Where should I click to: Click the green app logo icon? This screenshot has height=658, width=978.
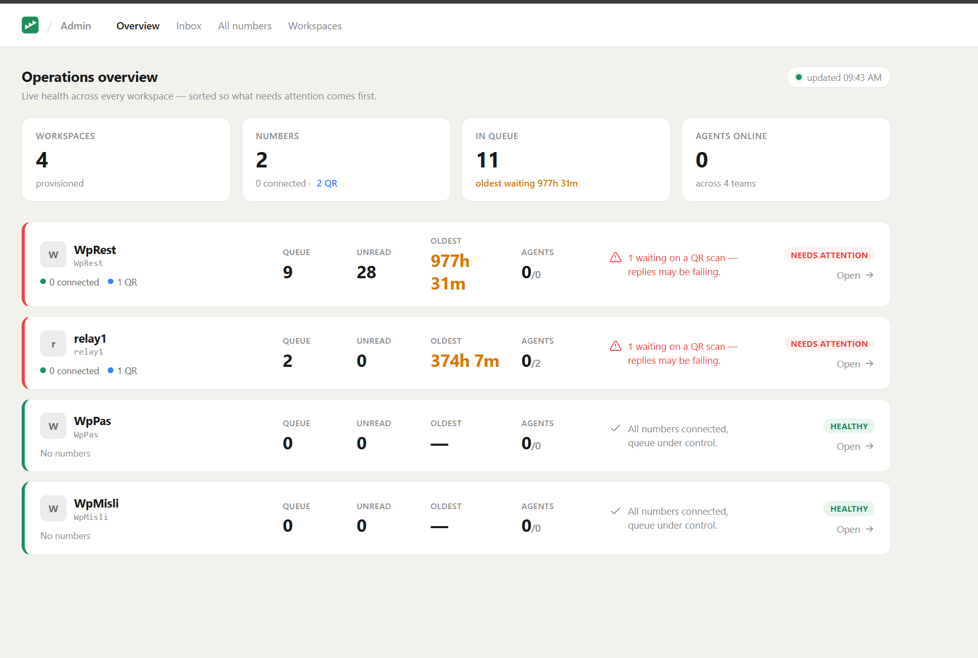point(30,25)
